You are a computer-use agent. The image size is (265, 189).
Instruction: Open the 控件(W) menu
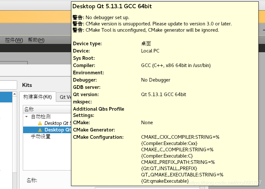point(14,40)
